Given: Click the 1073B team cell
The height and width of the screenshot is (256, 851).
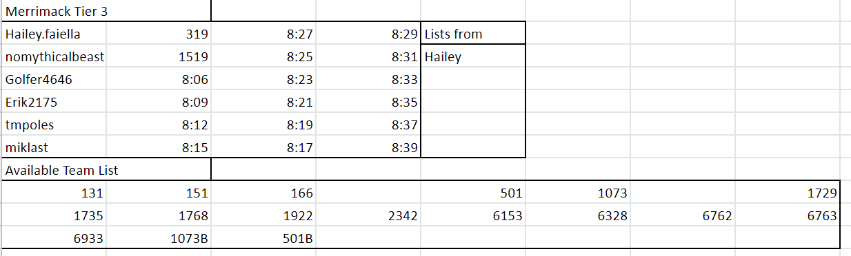Looking at the screenshot, I should click(x=159, y=238).
